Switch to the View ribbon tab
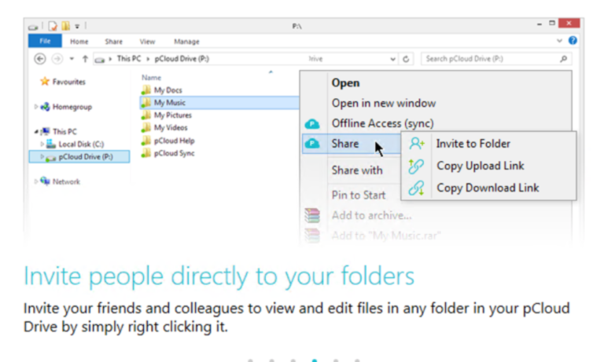604x362 pixels. pos(147,42)
